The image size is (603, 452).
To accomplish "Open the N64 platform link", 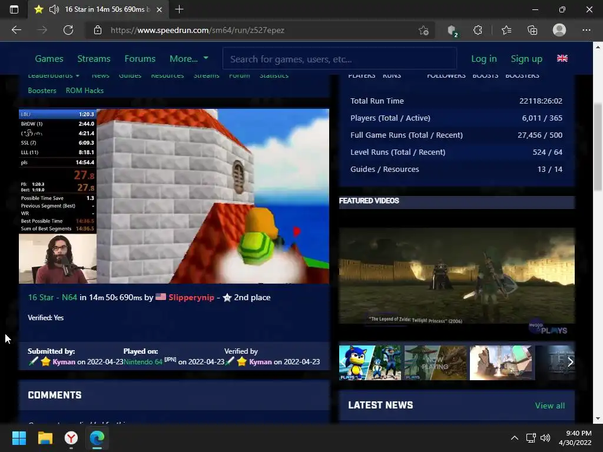I will tap(69, 297).
